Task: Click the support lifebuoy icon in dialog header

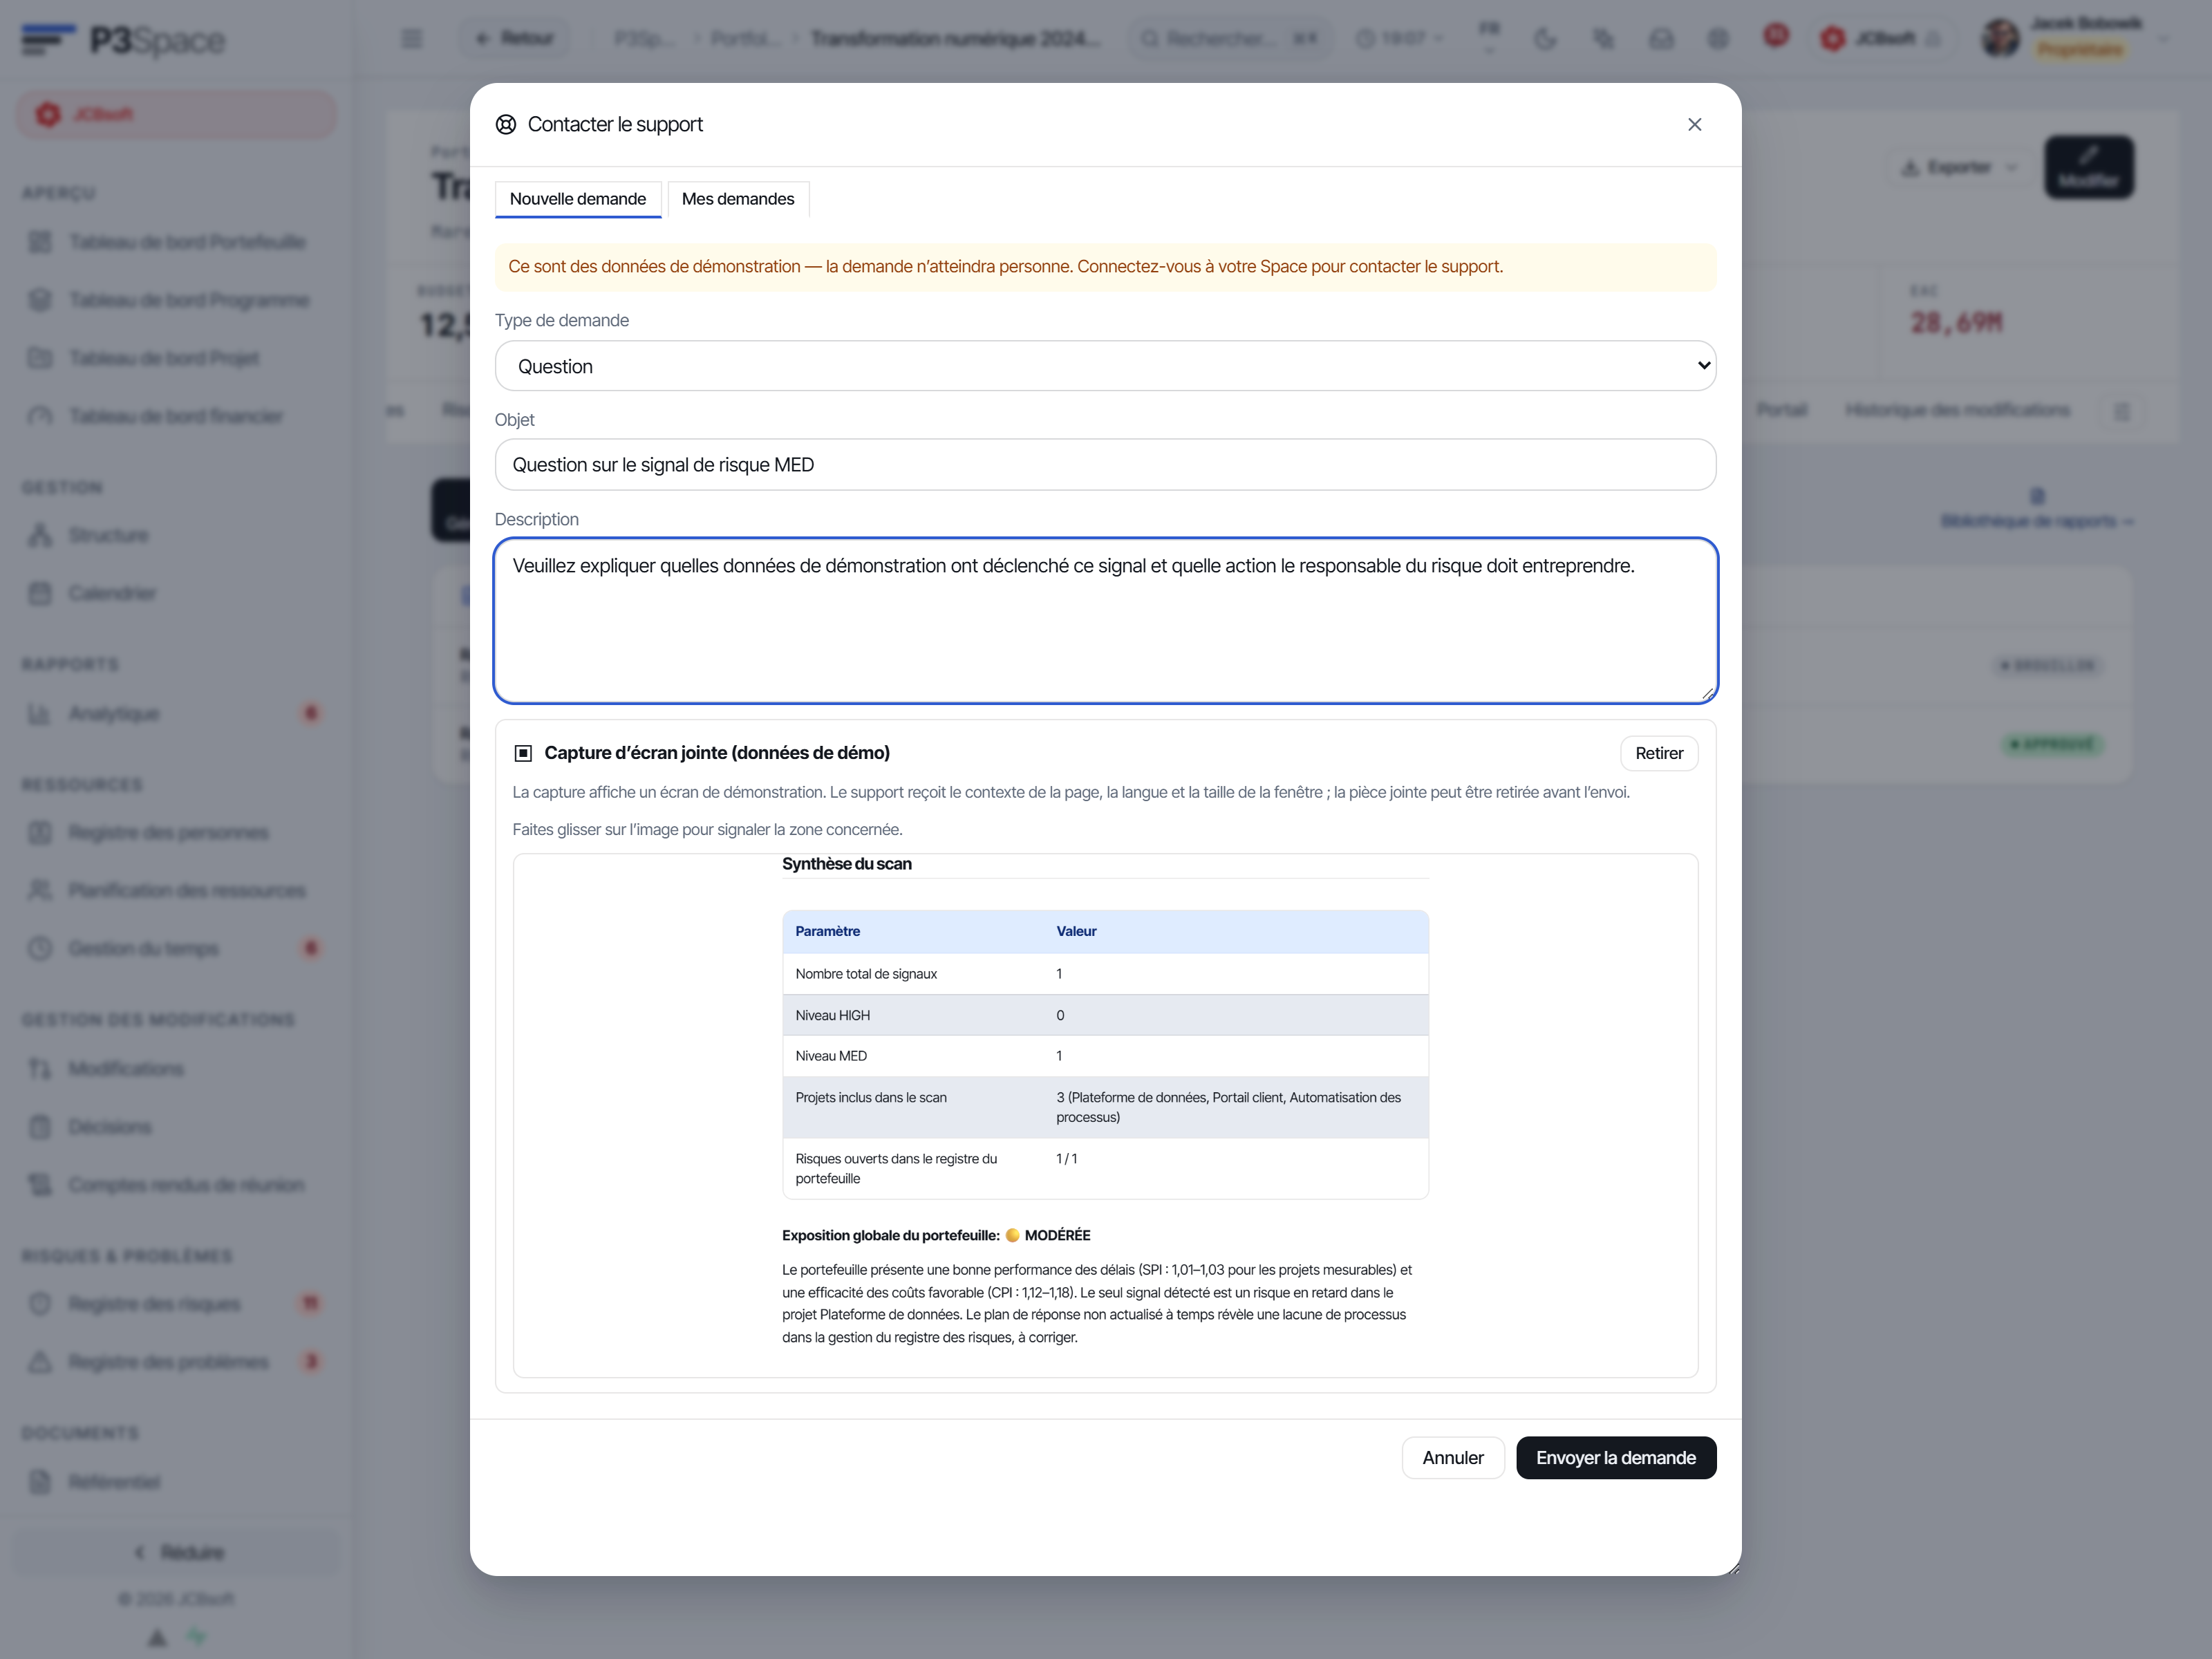Action: (506, 124)
